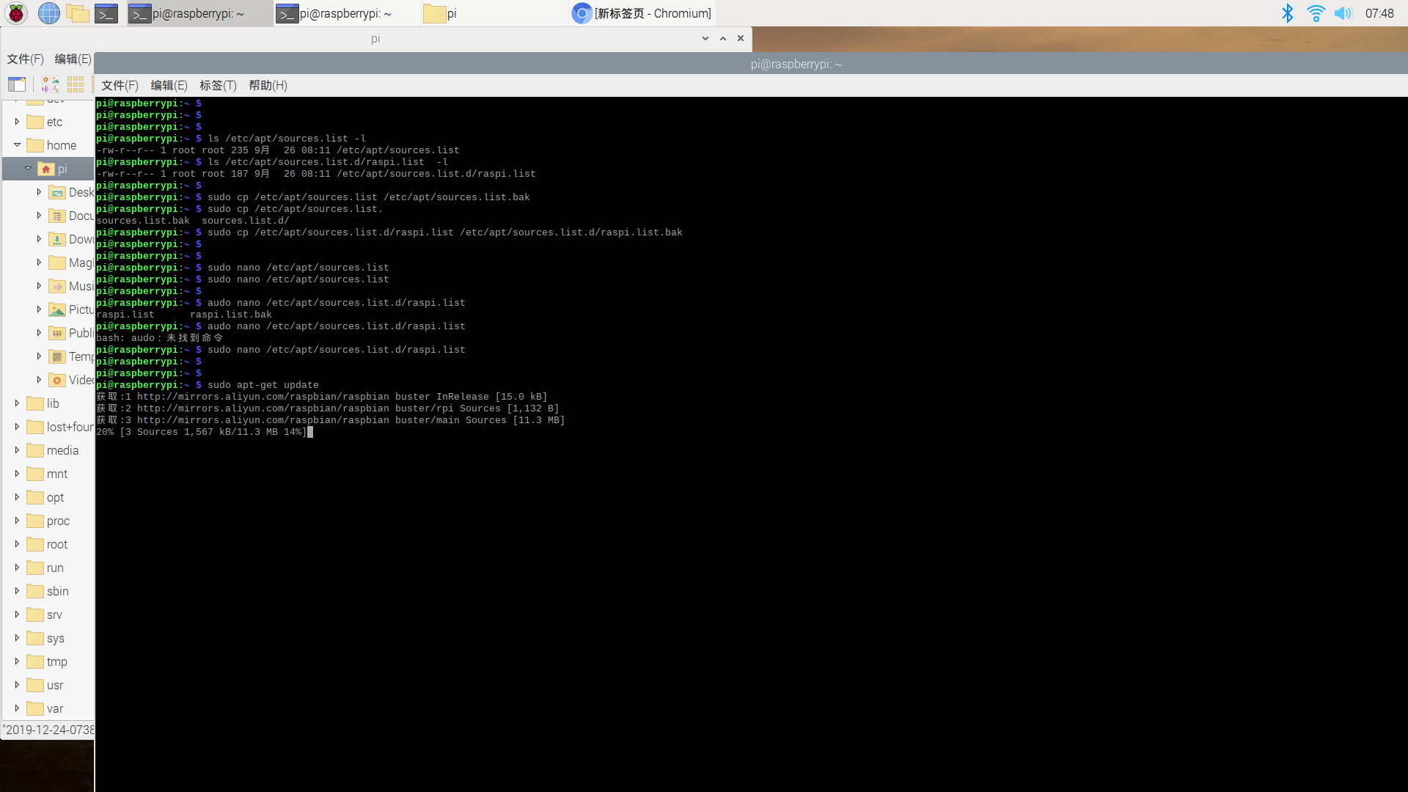Open terminal 文件(F) file menu

pyautogui.click(x=120, y=85)
